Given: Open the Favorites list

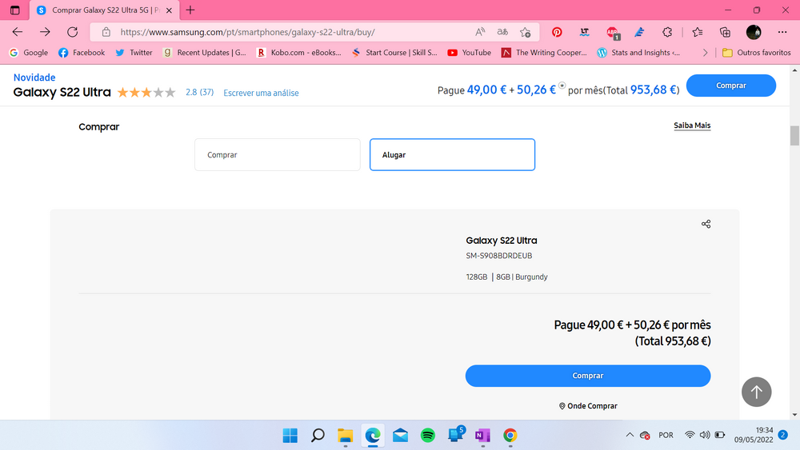Looking at the screenshot, I should pos(698,32).
